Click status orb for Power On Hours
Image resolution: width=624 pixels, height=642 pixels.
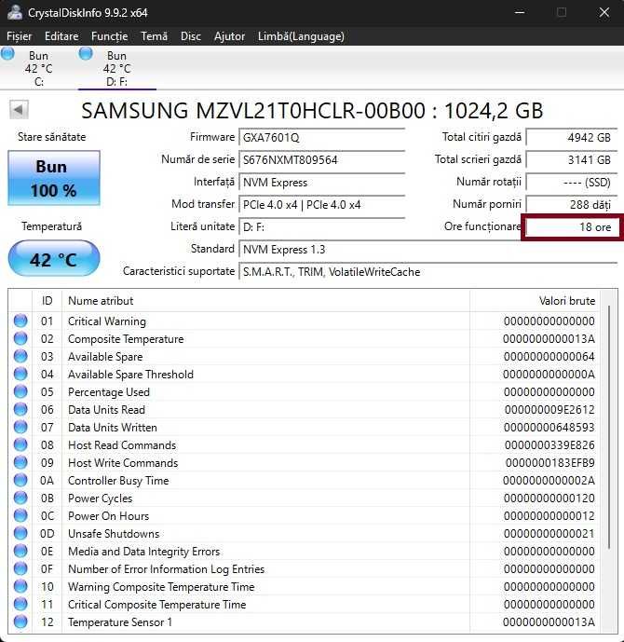[x=20, y=515]
